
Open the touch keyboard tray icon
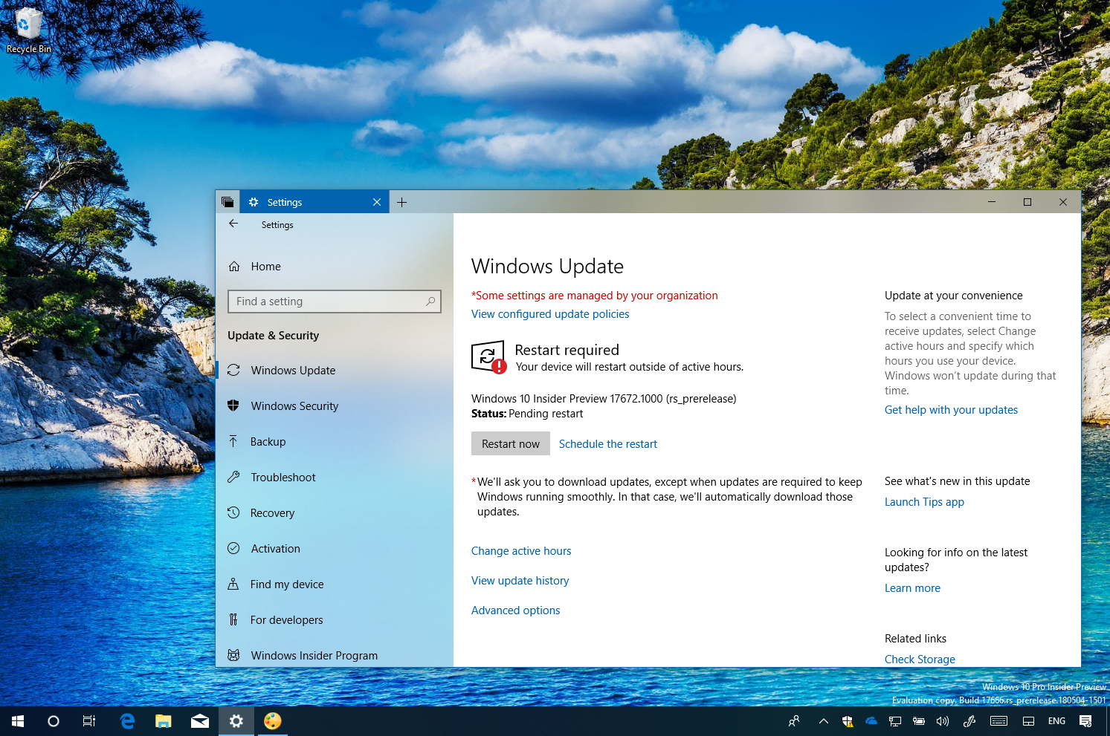click(999, 721)
